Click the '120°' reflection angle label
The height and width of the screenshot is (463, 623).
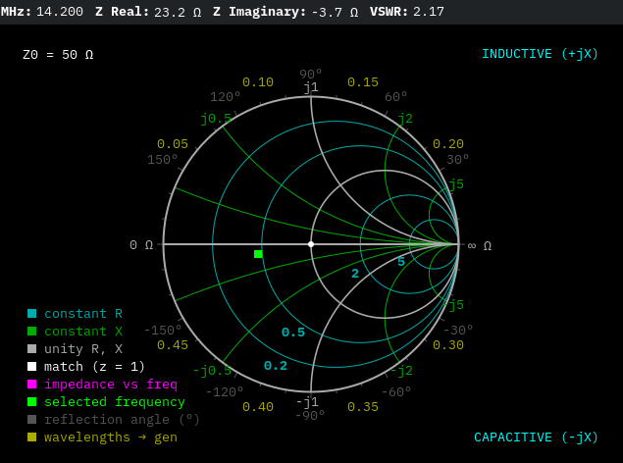pos(226,96)
